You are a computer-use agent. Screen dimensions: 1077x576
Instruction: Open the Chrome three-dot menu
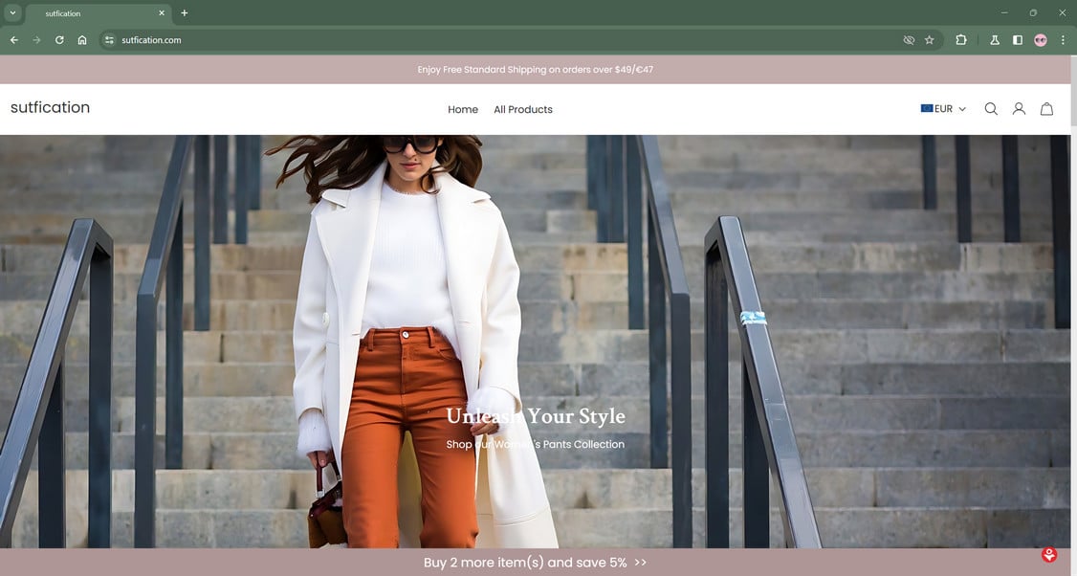pyautogui.click(x=1063, y=40)
